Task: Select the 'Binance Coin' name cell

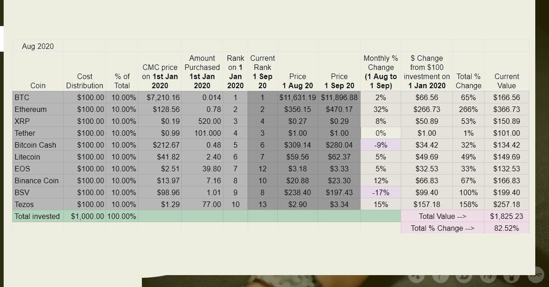Action: pyautogui.click(x=38, y=181)
